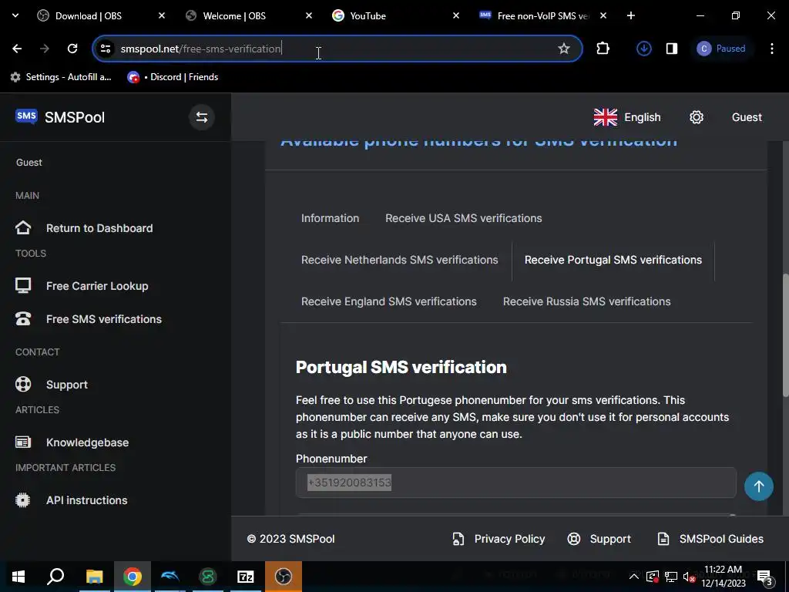Screen dimensions: 789x592
Task: Switch to the YouTube browser tab
Action: [x=368, y=16]
